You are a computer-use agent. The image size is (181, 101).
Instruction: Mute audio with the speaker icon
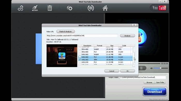152,68
